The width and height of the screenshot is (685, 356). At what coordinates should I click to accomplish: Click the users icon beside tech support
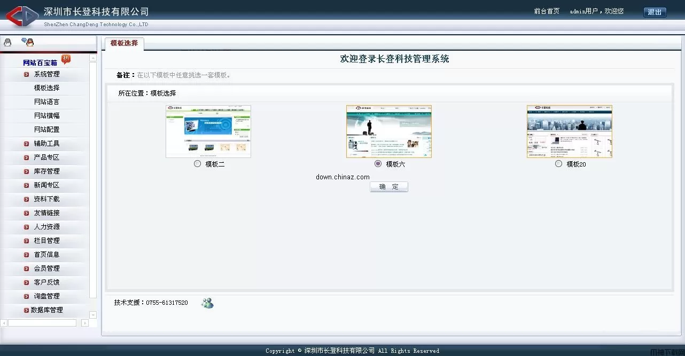[x=207, y=303]
